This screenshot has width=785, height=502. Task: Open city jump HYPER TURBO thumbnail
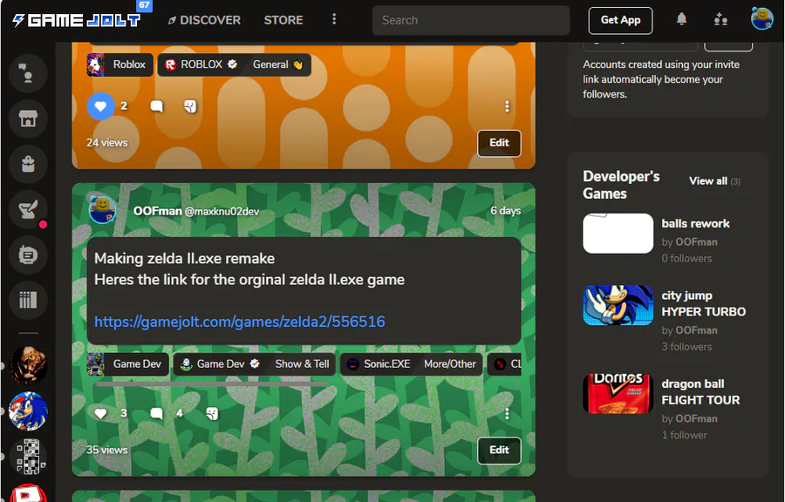[618, 305]
